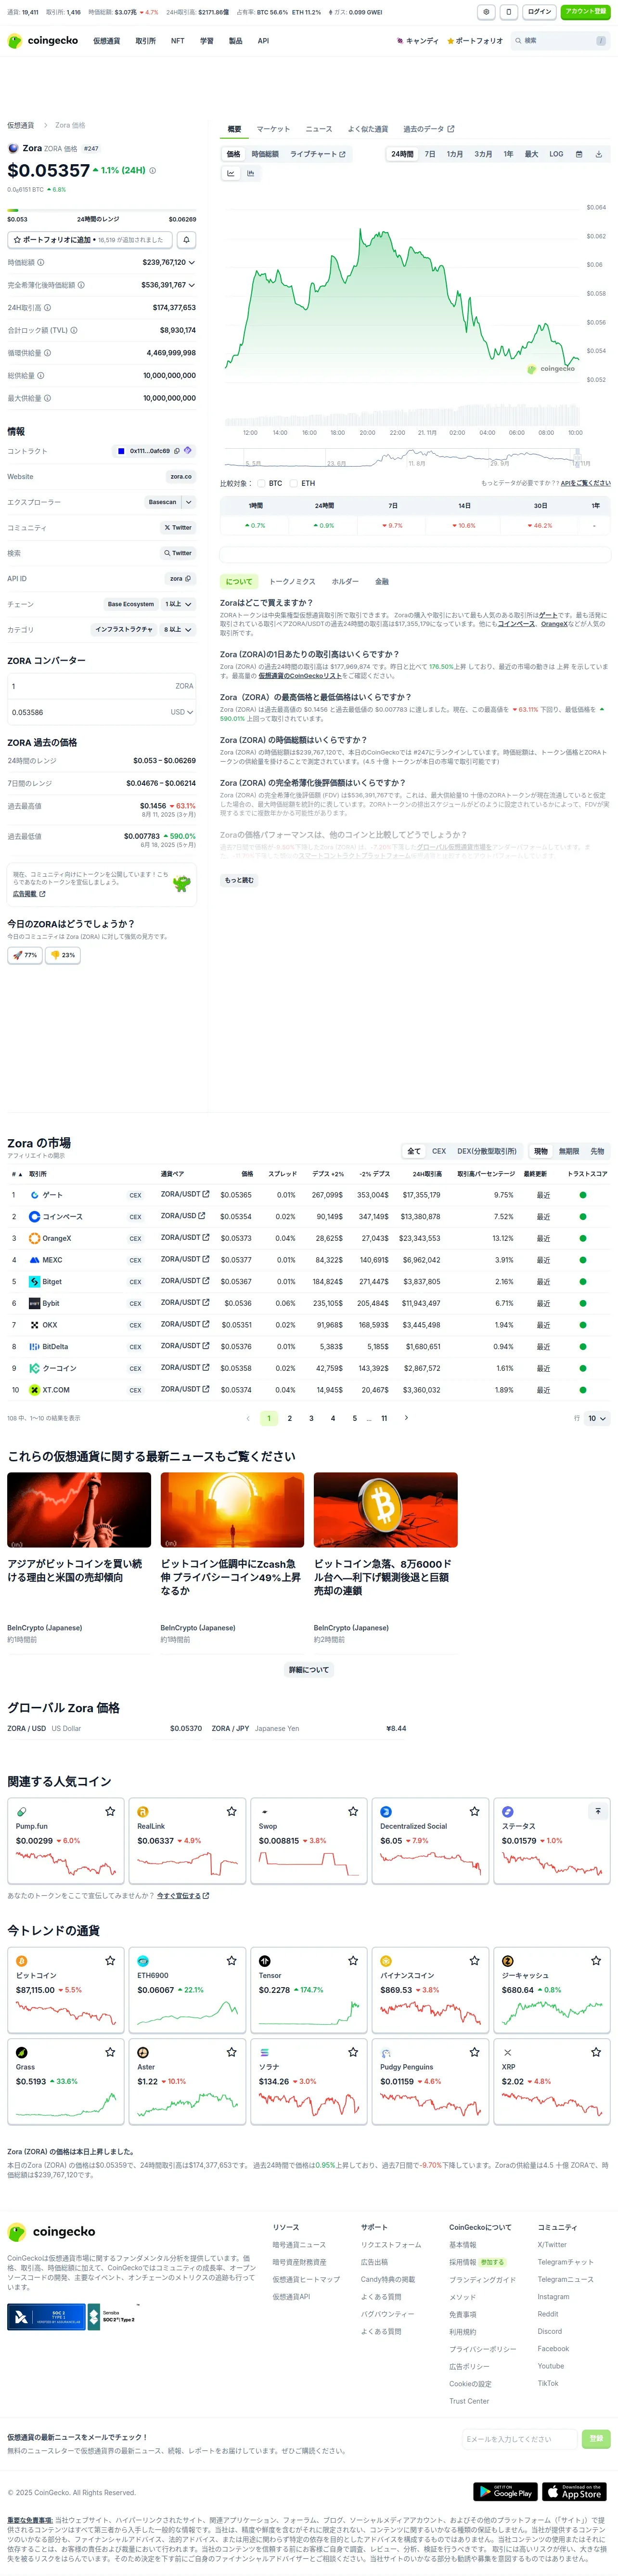This screenshot has height=2576, width=618.
Task: Select the CEX market filter
Action: pos(439,1151)
